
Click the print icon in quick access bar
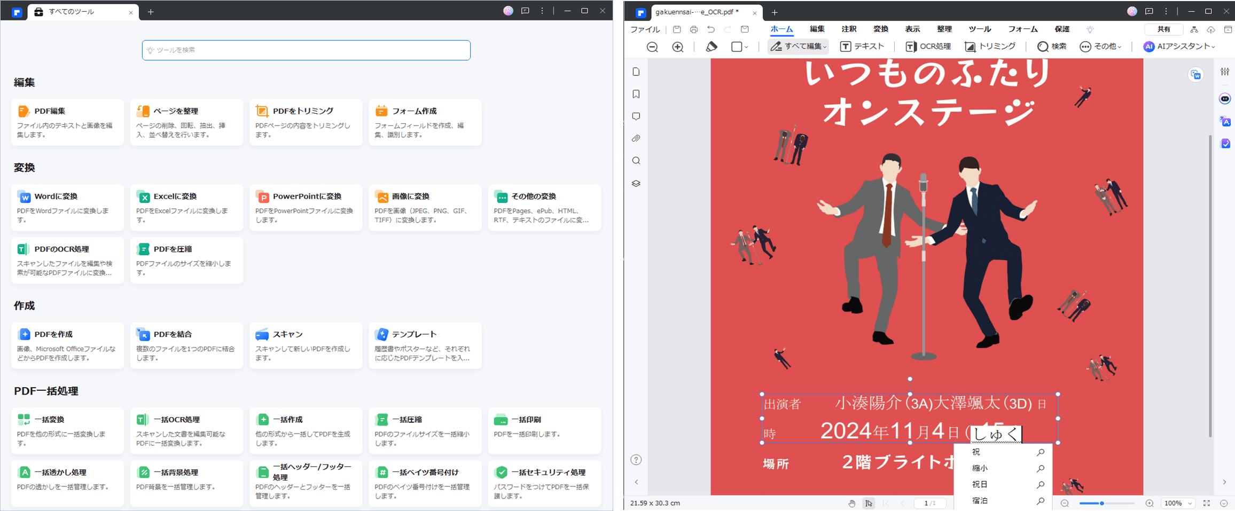tap(694, 29)
